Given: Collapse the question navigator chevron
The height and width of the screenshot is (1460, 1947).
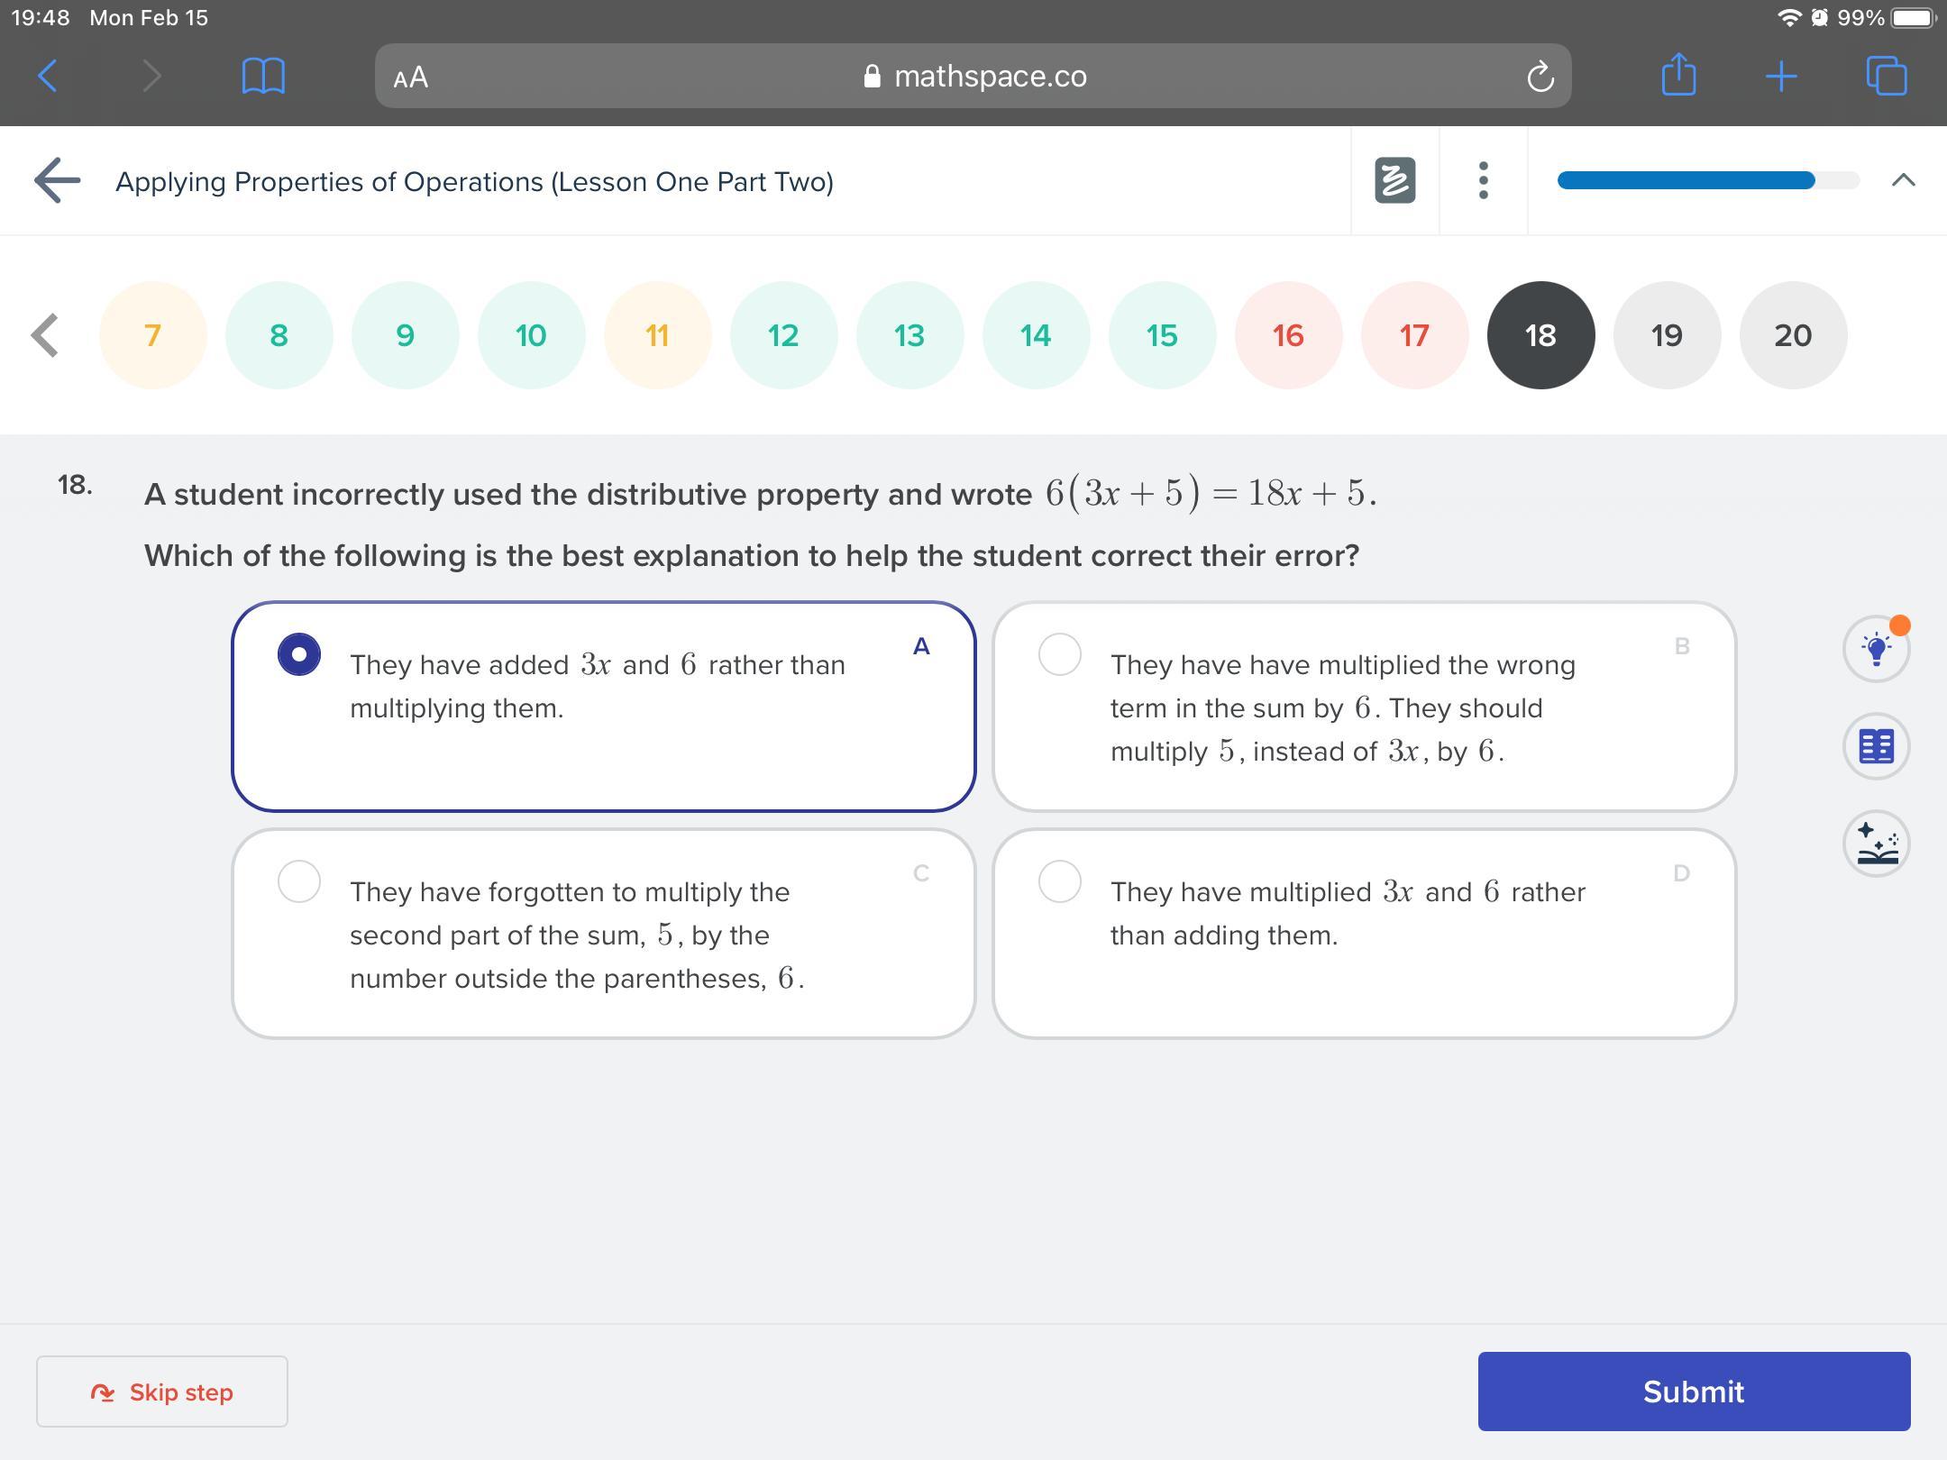Looking at the screenshot, I should (x=1903, y=180).
